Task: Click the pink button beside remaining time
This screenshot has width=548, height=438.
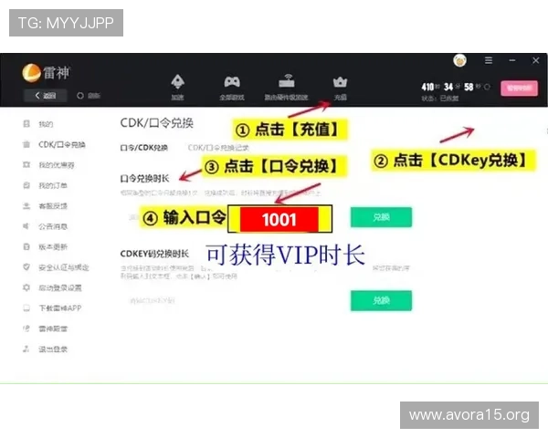Action: point(519,88)
